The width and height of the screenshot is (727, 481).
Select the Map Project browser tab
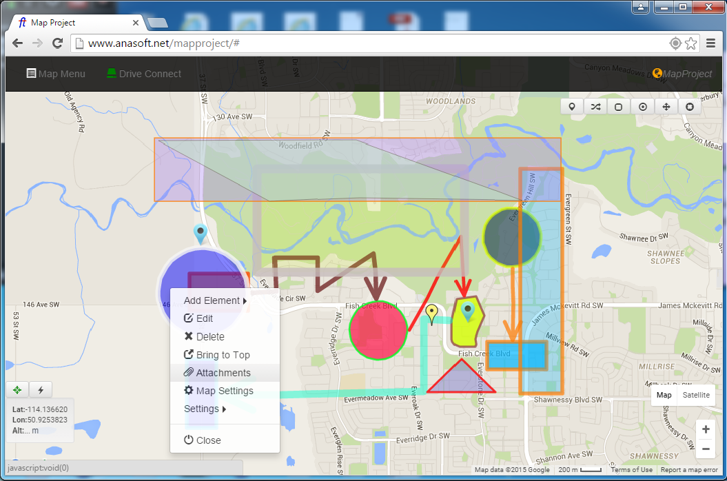coord(78,22)
